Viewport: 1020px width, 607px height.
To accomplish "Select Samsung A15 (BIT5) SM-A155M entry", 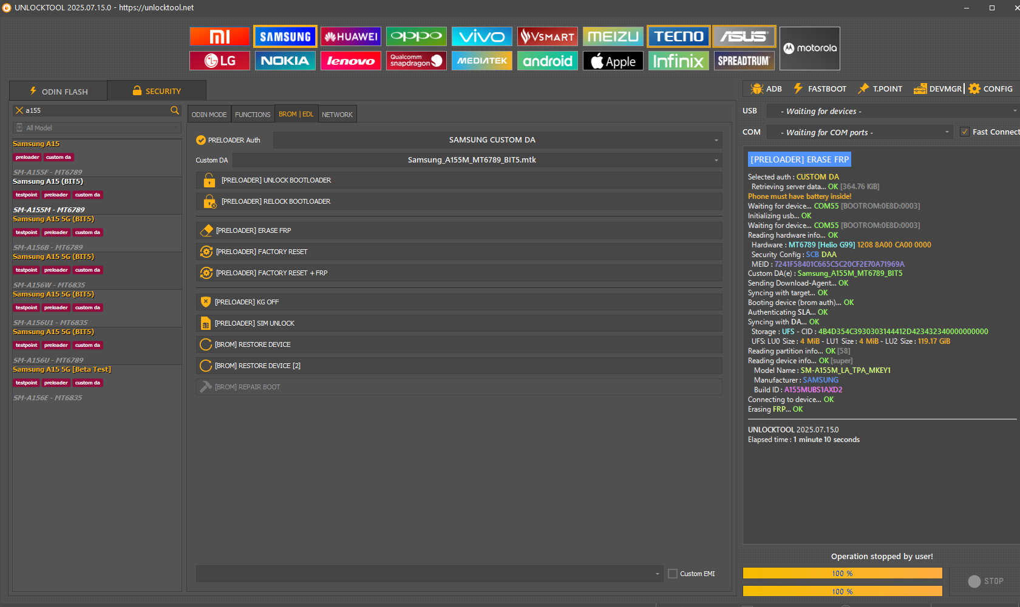I will pos(97,195).
